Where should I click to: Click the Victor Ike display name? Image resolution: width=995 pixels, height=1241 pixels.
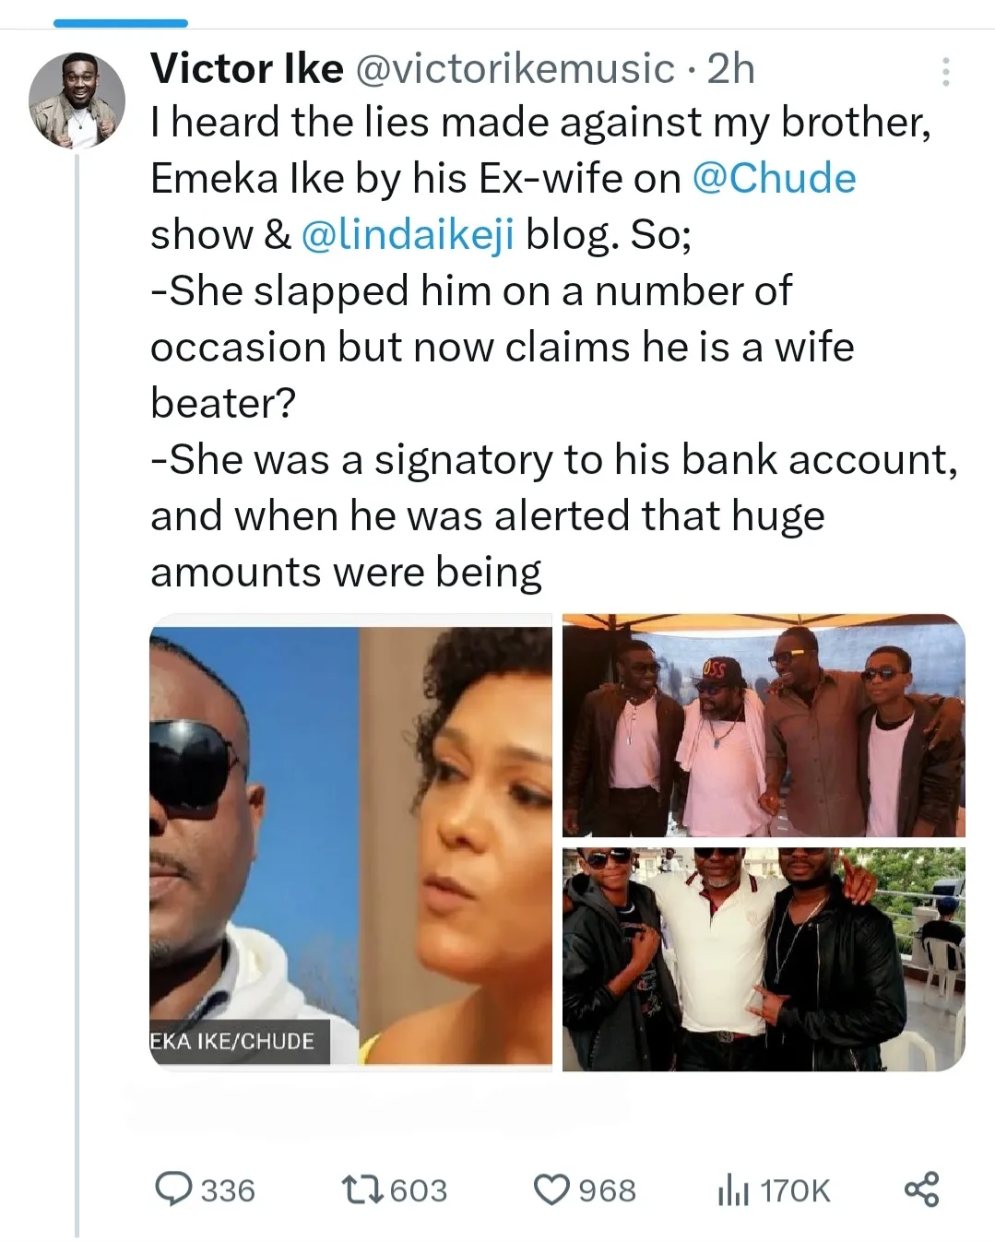click(246, 69)
